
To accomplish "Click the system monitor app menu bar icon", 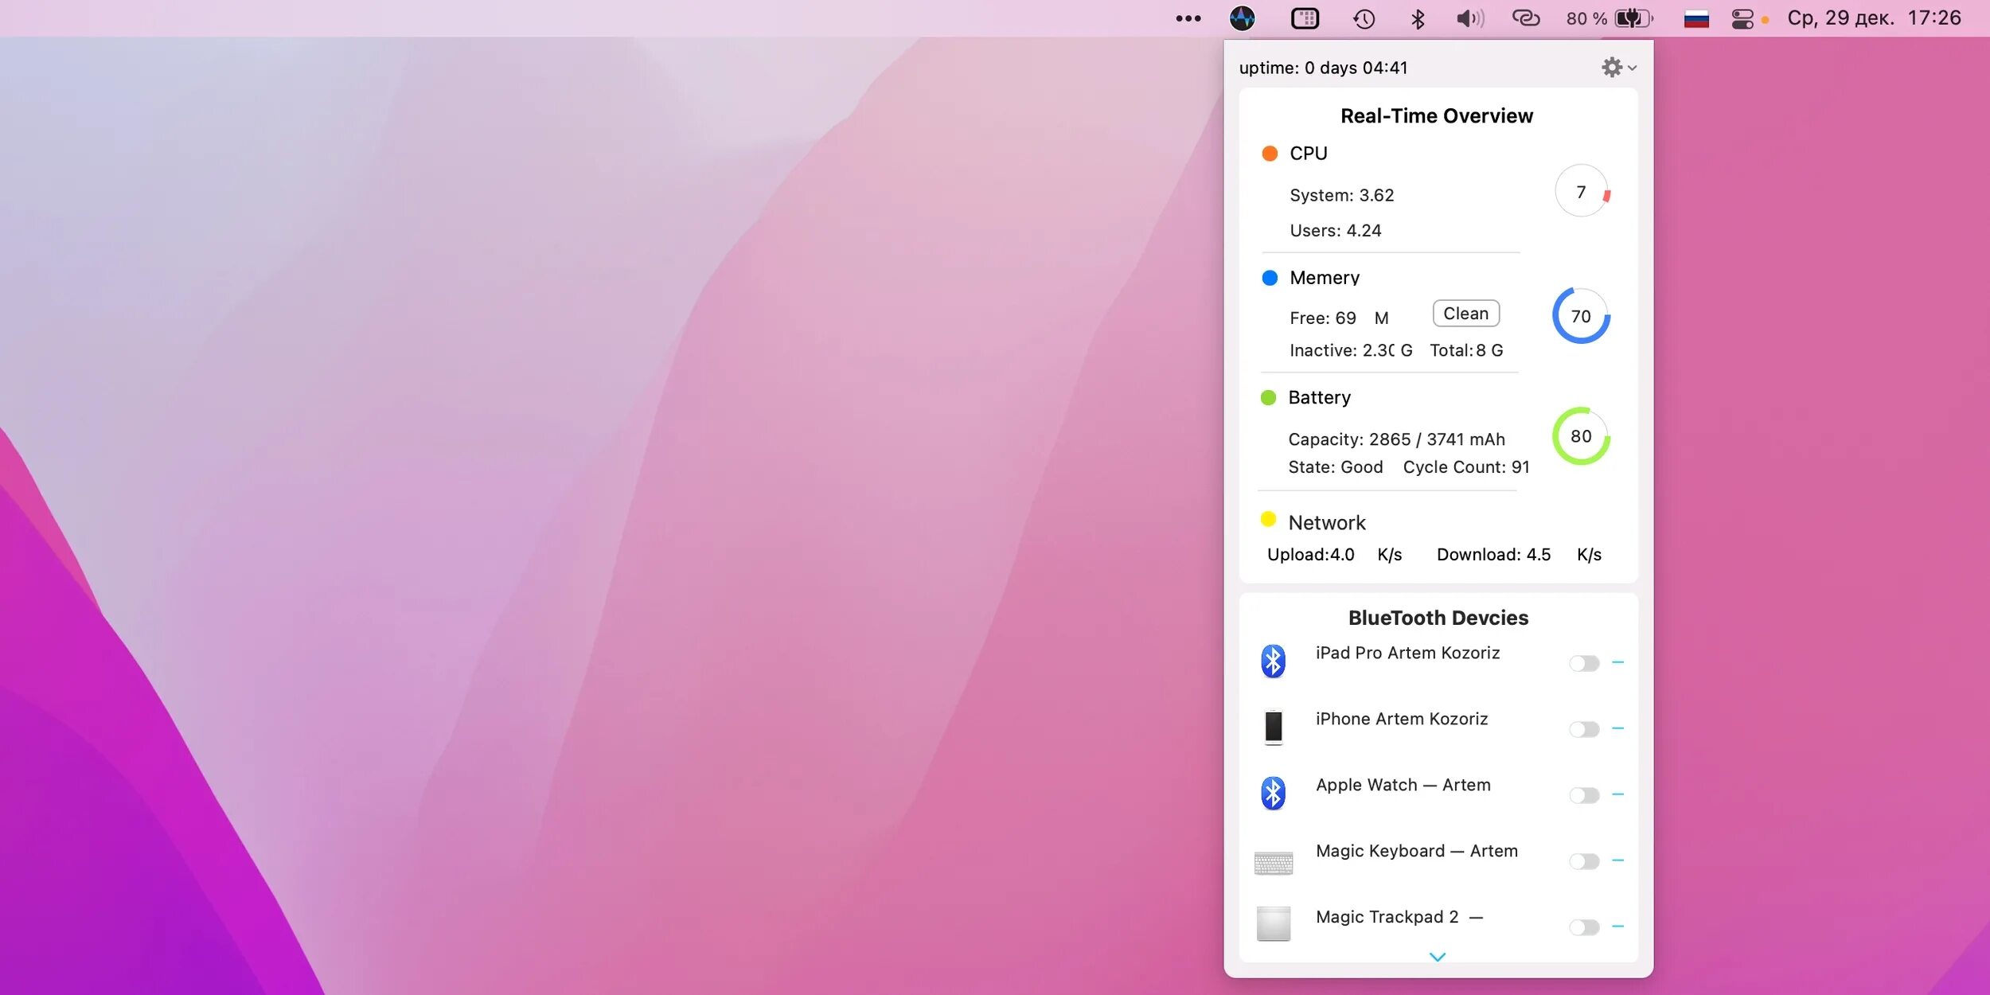I will (x=1242, y=18).
